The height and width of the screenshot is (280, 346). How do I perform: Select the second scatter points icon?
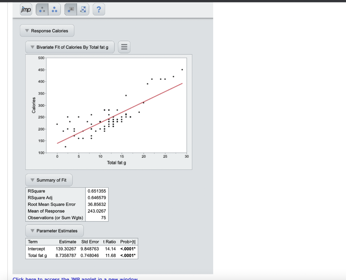[x=54, y=9]
